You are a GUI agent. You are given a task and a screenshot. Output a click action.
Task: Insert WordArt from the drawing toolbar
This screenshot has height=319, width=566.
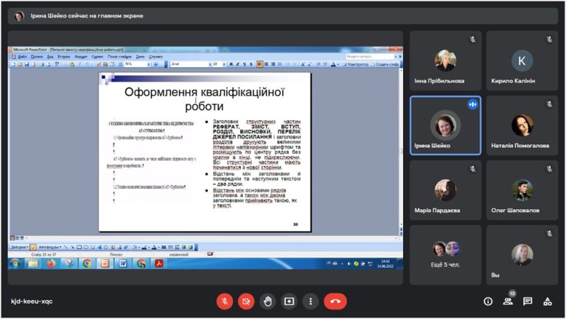point(99,248)
